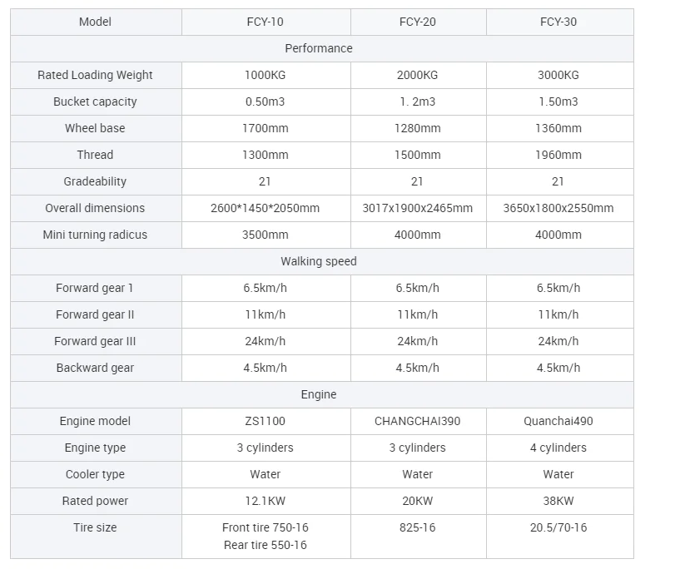The image size is (685, 569).
Task: Select the Gradeability row label
Action: [95, 181]
